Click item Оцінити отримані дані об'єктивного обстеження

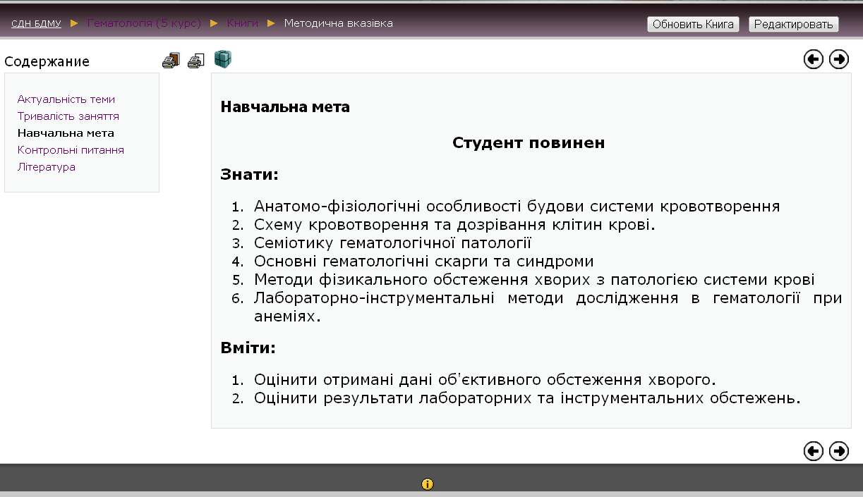coord(485,379)
